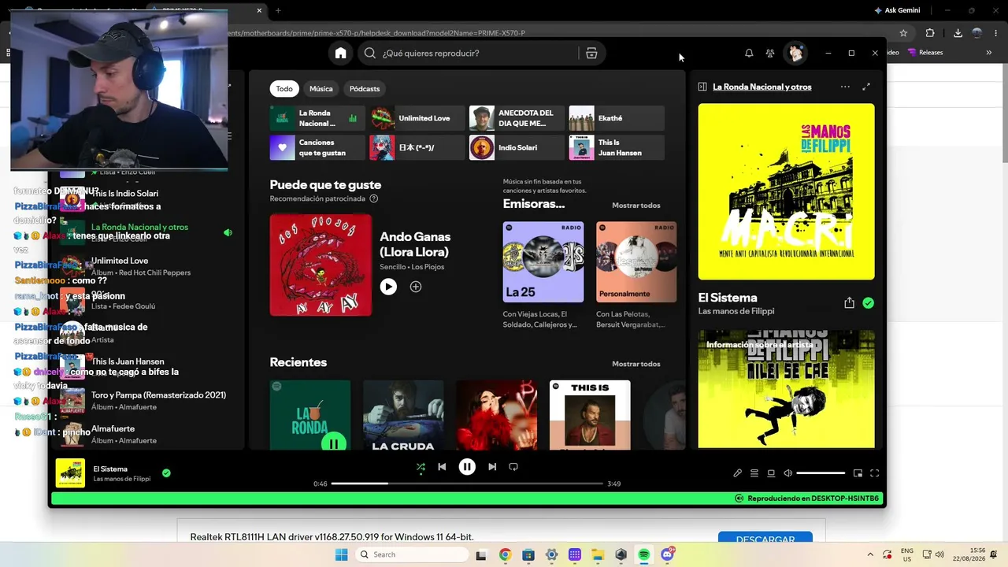Enter full screen player mode
The image size is (1008, 567).
(874, 473)
